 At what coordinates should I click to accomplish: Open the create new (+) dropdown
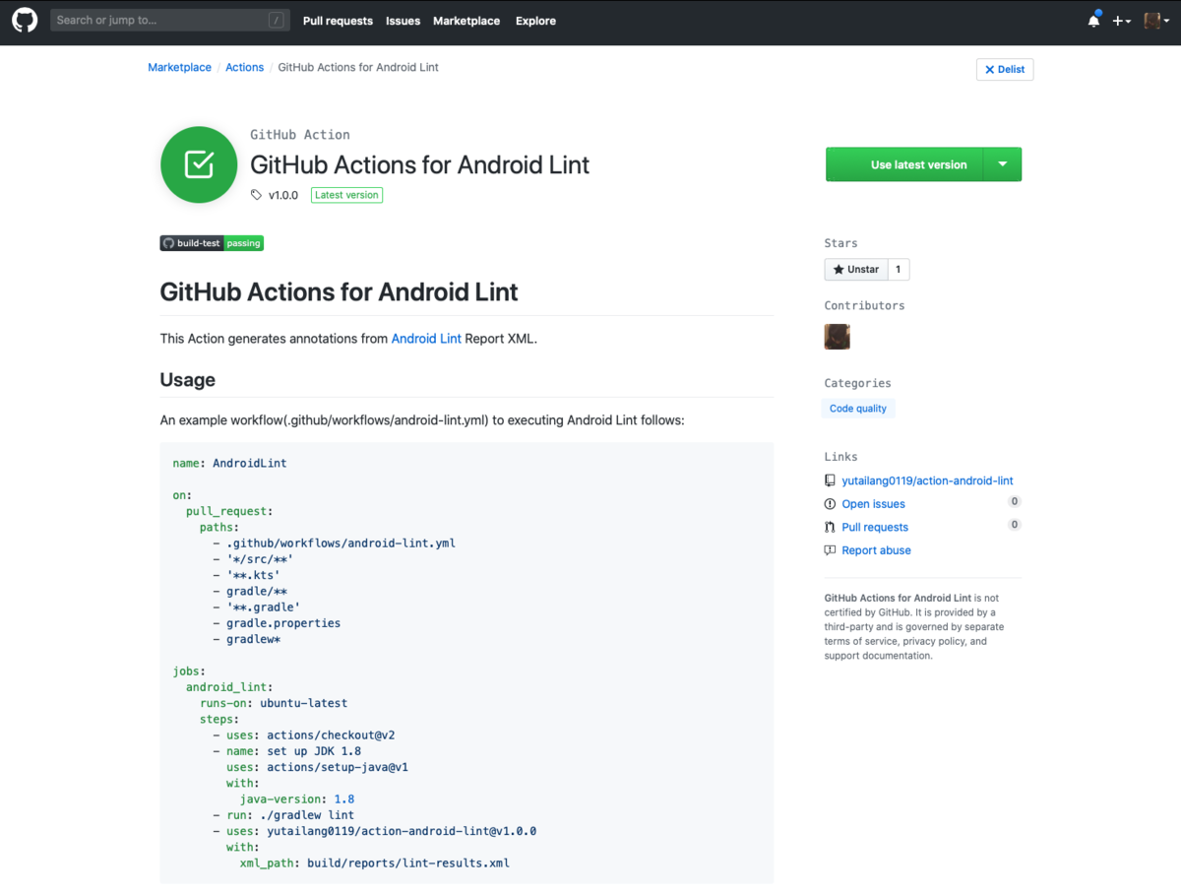(1121, 20)
